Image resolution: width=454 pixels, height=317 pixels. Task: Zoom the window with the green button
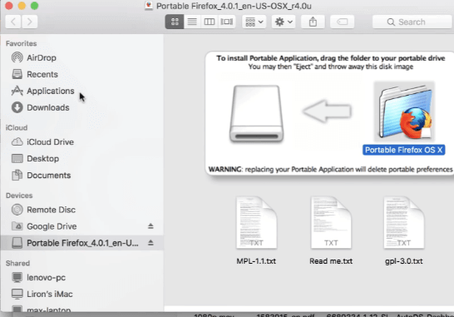tap(34, 6)
